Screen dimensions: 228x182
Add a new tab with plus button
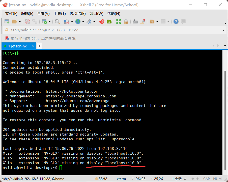pos(39,46)
